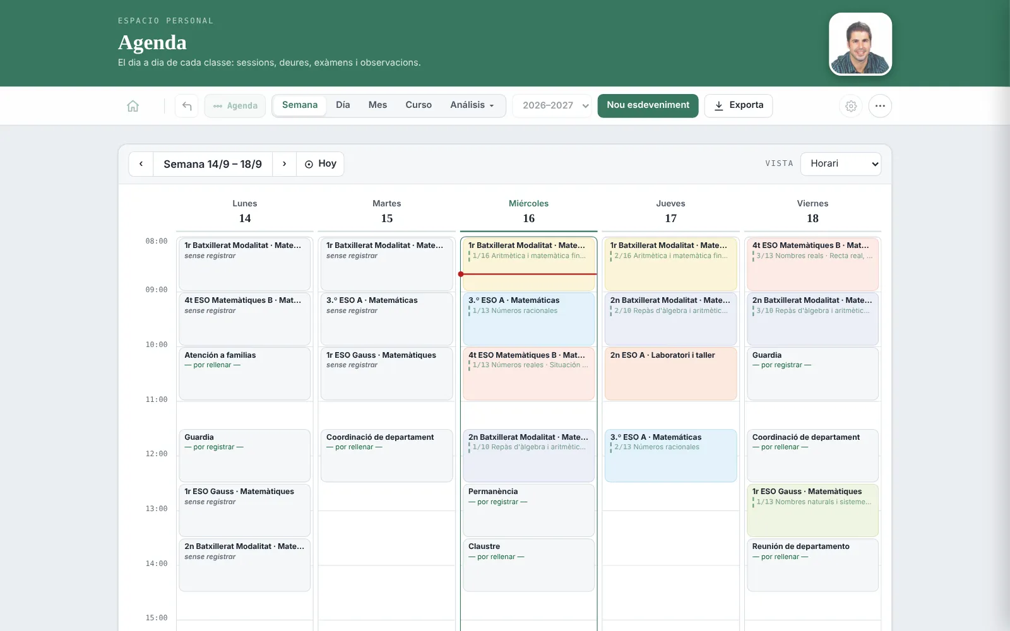
Task: Open the Vista Horari dropdown
Action: [x=841, y=164]
